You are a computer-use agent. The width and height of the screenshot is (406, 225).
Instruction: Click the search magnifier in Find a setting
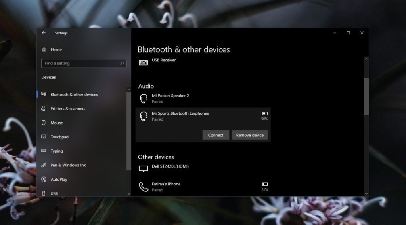(x=122, y=63)
